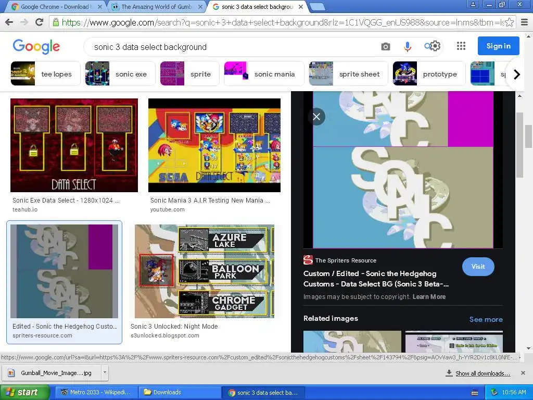Click the preview panel scrollbar
The image size is (533, 400).
519,145
